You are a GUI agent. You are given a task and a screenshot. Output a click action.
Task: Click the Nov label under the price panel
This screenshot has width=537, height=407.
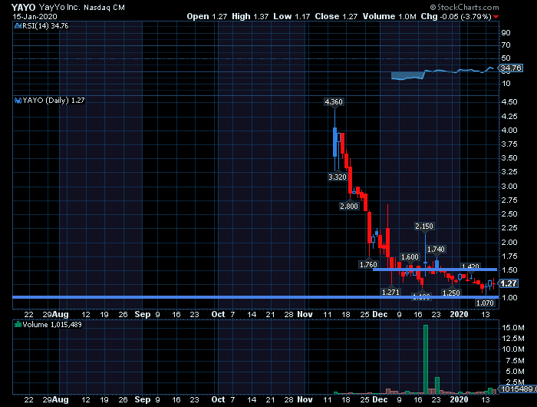tap(305, 314)
